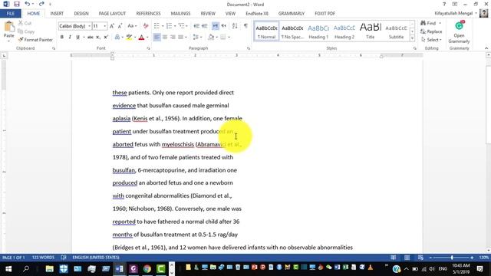Image resolution: width=491 pixels, height=276 pixels.
Task: Open Windows search from taskbar
Action: 26,268
